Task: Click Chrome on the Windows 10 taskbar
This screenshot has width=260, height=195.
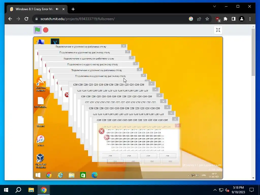Action: (x=44, y=190)
